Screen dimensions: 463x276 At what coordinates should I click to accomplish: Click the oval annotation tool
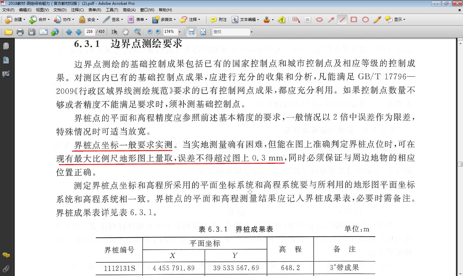pos(365,20)
